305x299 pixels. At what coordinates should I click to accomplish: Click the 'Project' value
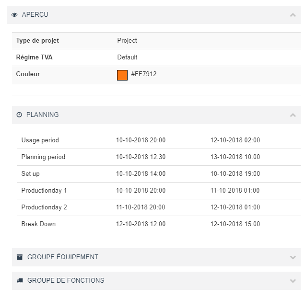pos(127,41)
